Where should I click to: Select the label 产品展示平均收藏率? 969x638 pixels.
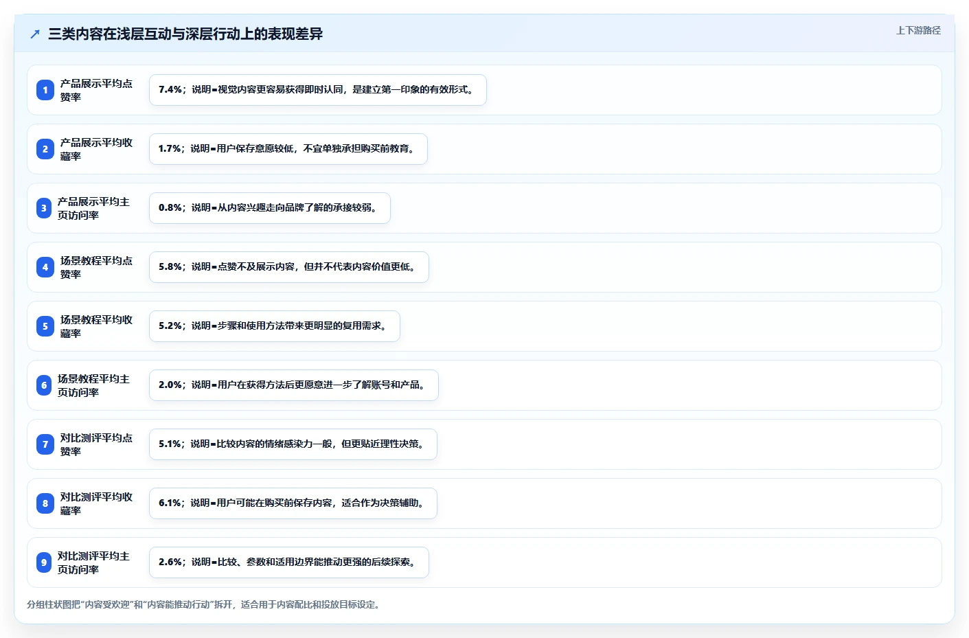coord(96,149)
